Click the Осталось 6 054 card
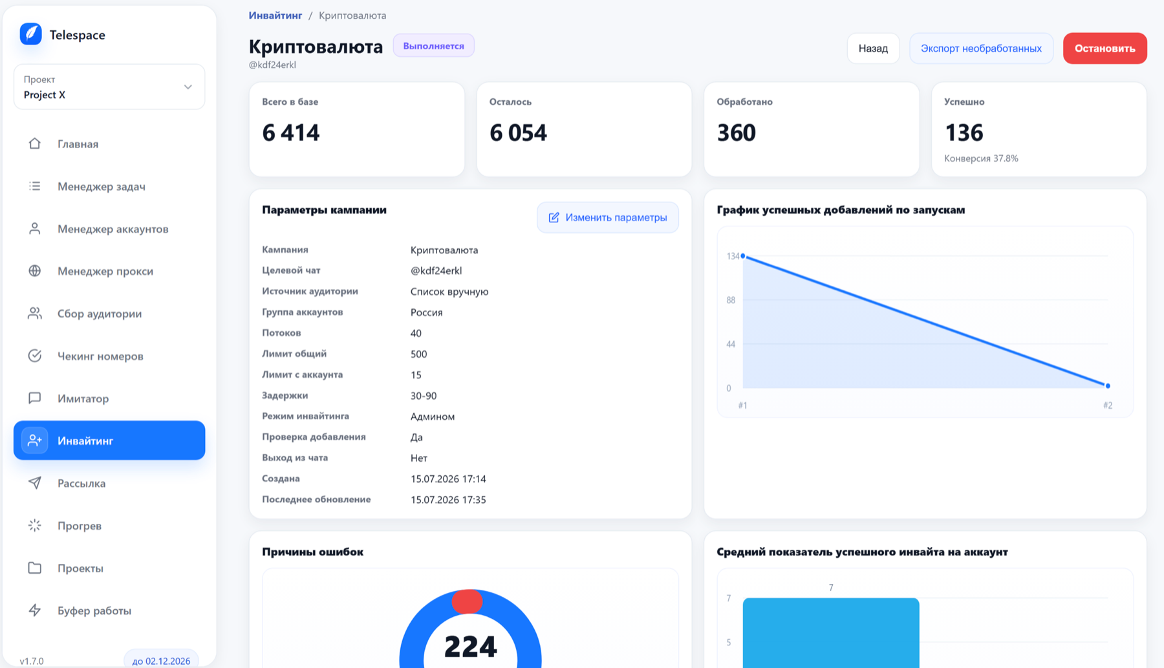Screen dimensions: 1164x668 (x=584, y=129)
